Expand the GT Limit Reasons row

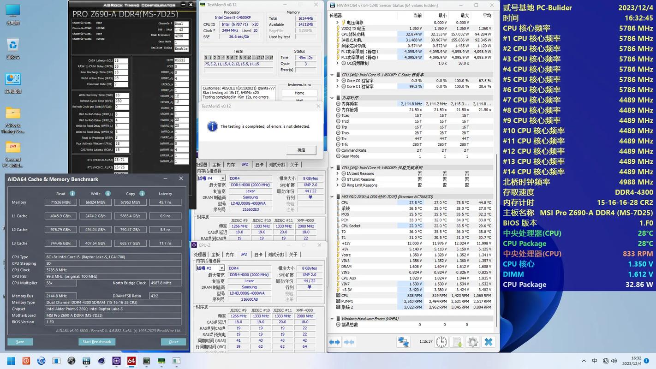pyautogui.click(x=338, y=179)
